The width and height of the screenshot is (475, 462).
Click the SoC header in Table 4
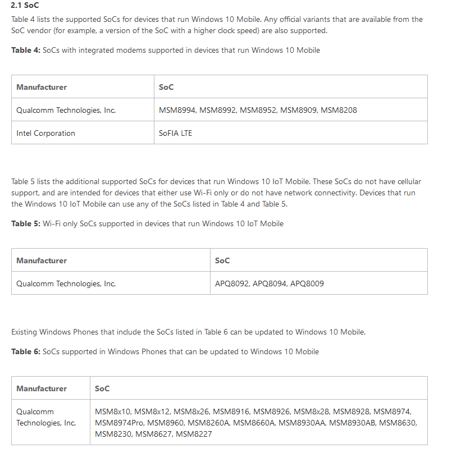(291, 86)
